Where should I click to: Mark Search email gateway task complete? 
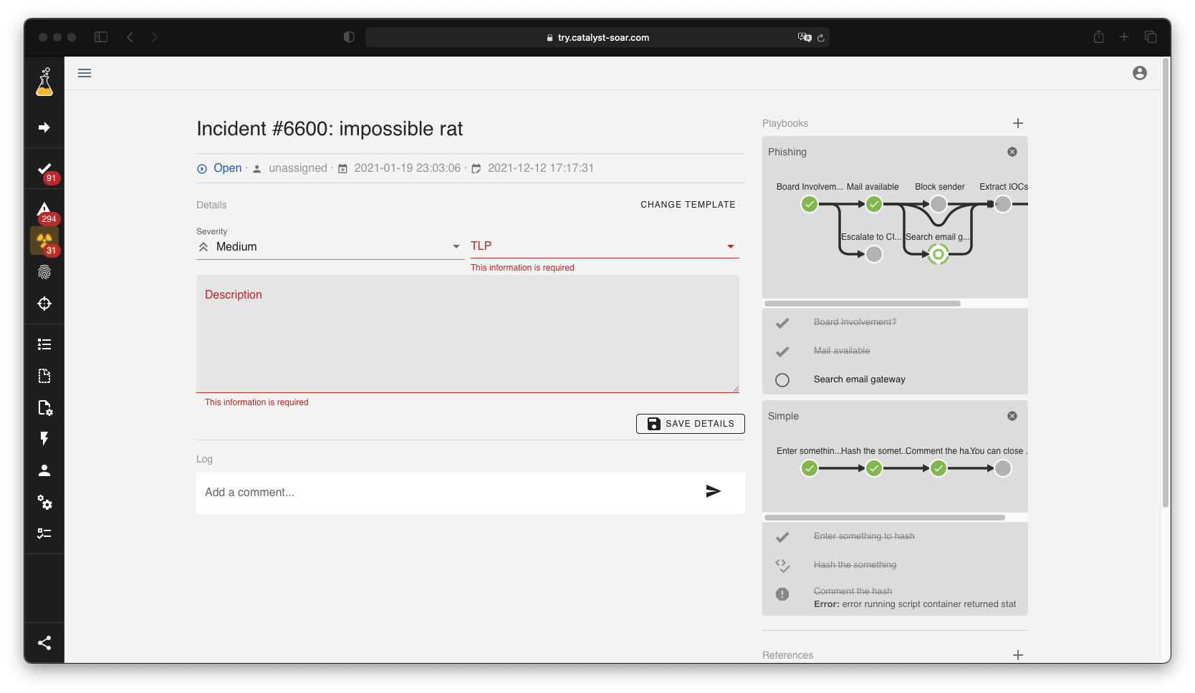[x=782, y=380]
